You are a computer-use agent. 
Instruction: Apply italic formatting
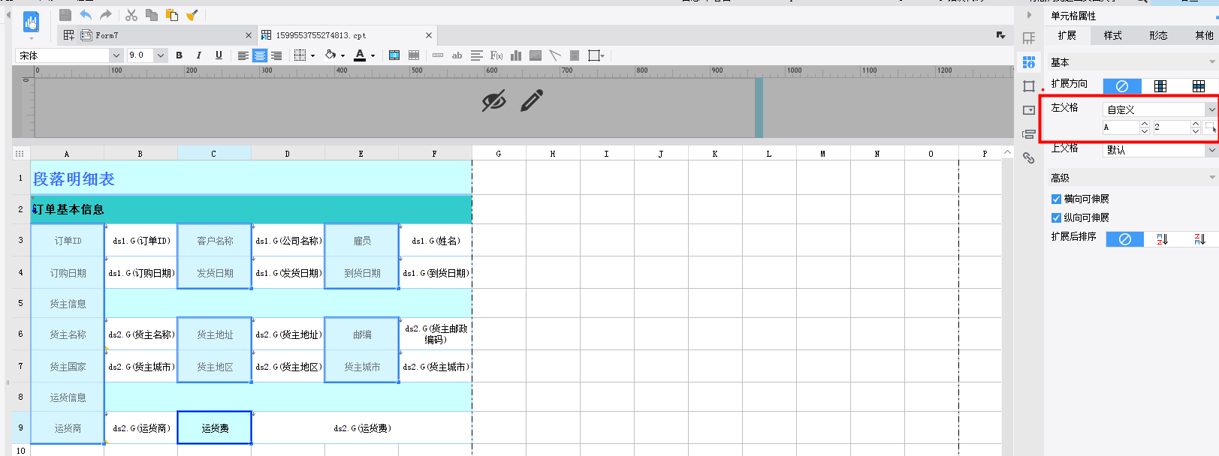click(x=198, y=55)
